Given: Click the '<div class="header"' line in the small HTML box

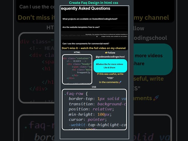Looking at the screenshot, I should click(79, 64).
